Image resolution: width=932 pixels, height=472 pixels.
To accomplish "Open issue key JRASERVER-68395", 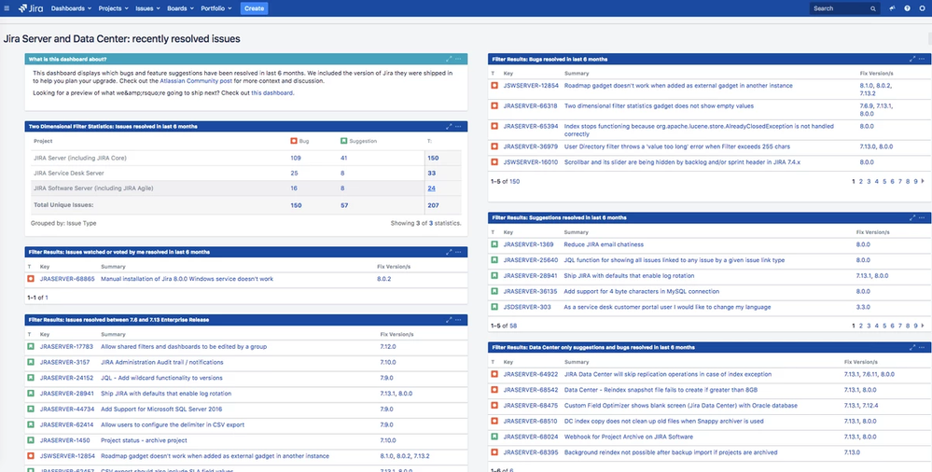I will pyautogui.click(x=530, y=452).
